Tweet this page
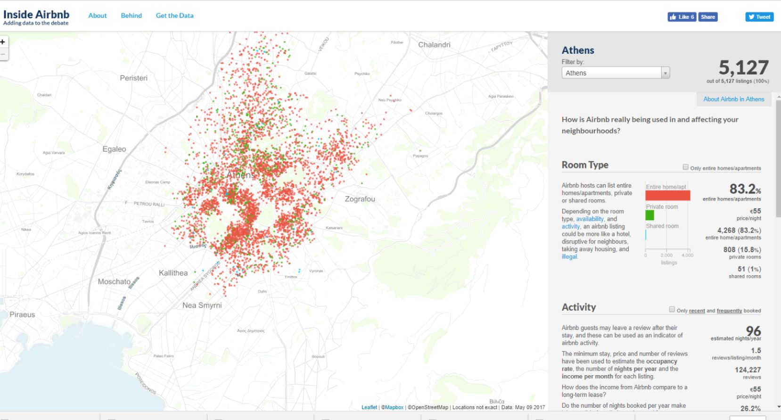Image resolution: width=781 pixels, height=420 pixels. 759,17
